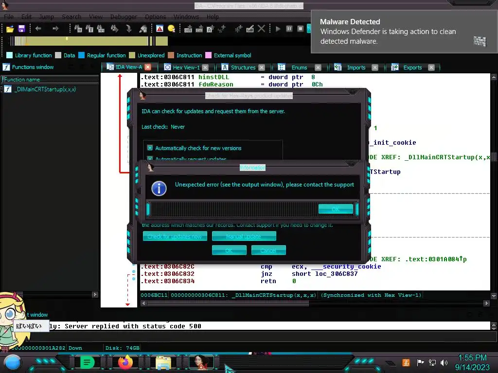Close the Hex View-1 tab

pyautogui.click(x=205, y=67)
